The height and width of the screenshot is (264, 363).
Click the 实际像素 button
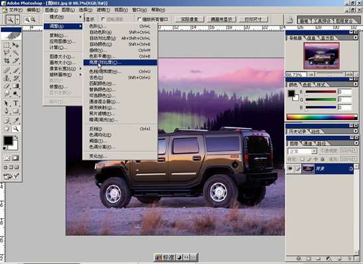189,19
